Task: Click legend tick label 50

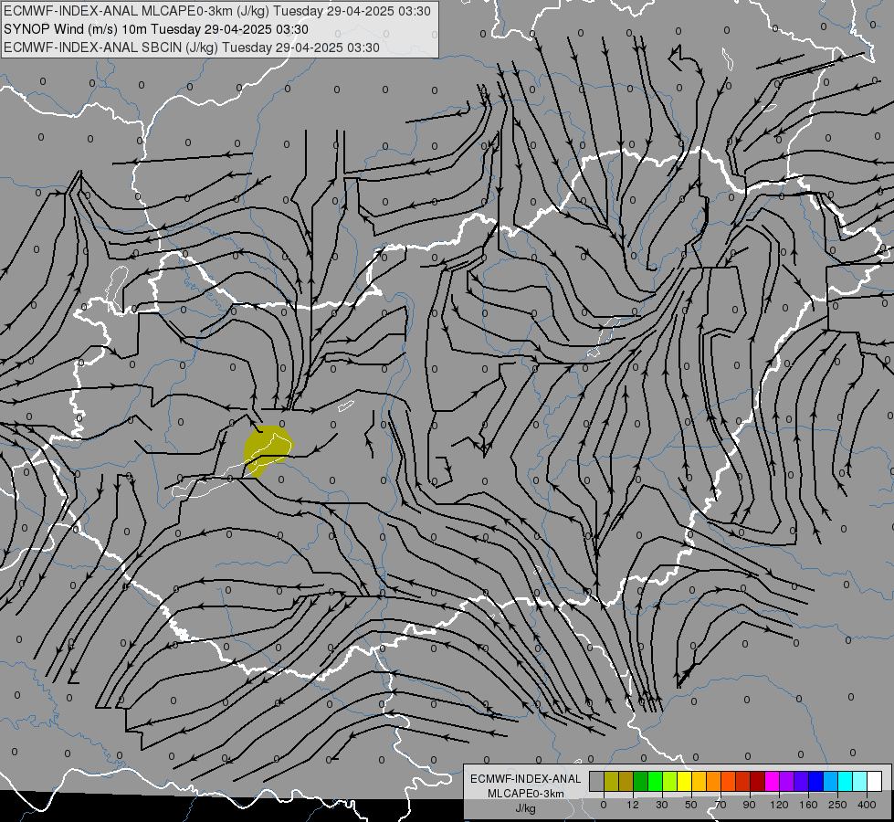Action: click(691, 805)
